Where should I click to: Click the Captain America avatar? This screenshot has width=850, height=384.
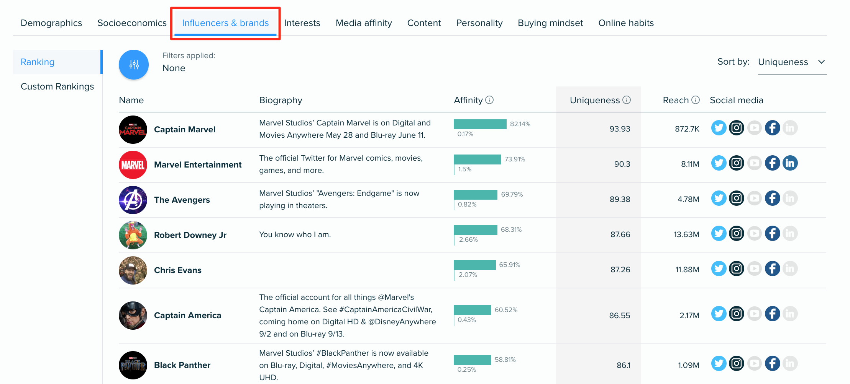133,316
